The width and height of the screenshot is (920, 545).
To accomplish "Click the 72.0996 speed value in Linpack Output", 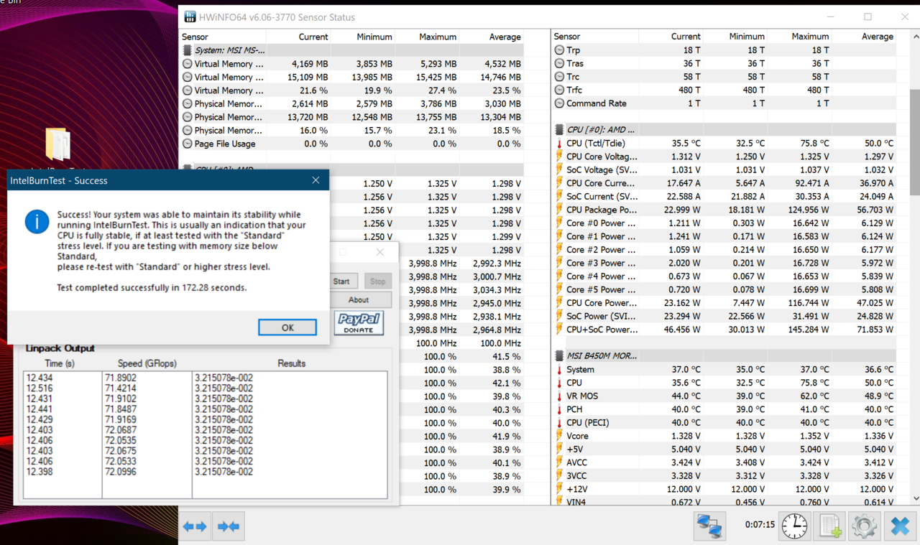I will 121,472.
